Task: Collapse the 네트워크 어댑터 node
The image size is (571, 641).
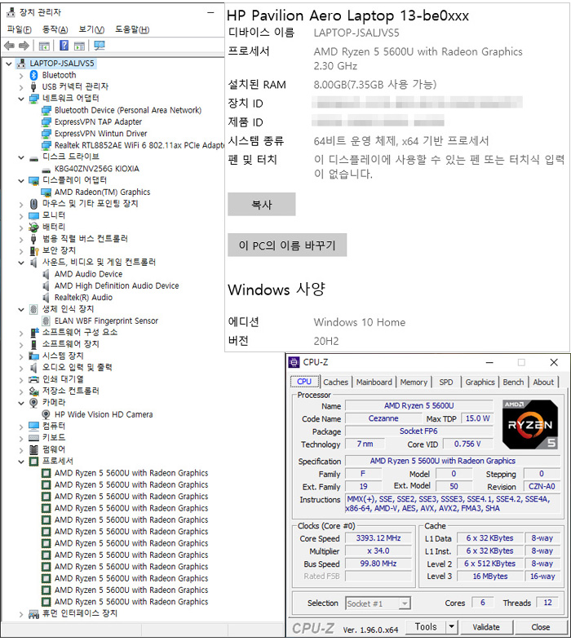Action: 21,99
